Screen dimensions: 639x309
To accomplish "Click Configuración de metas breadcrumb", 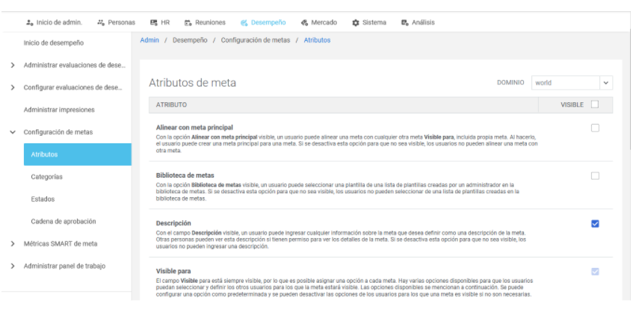I will (256, 40).
